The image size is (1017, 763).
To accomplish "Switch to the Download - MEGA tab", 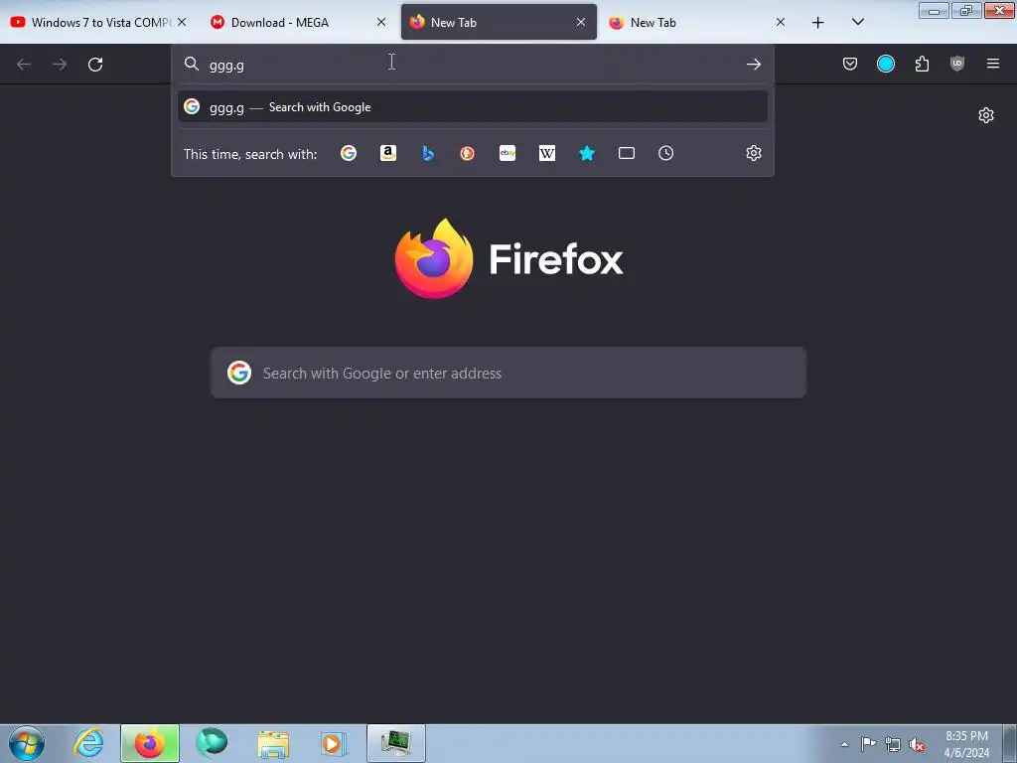I will [x=297, y=22].
